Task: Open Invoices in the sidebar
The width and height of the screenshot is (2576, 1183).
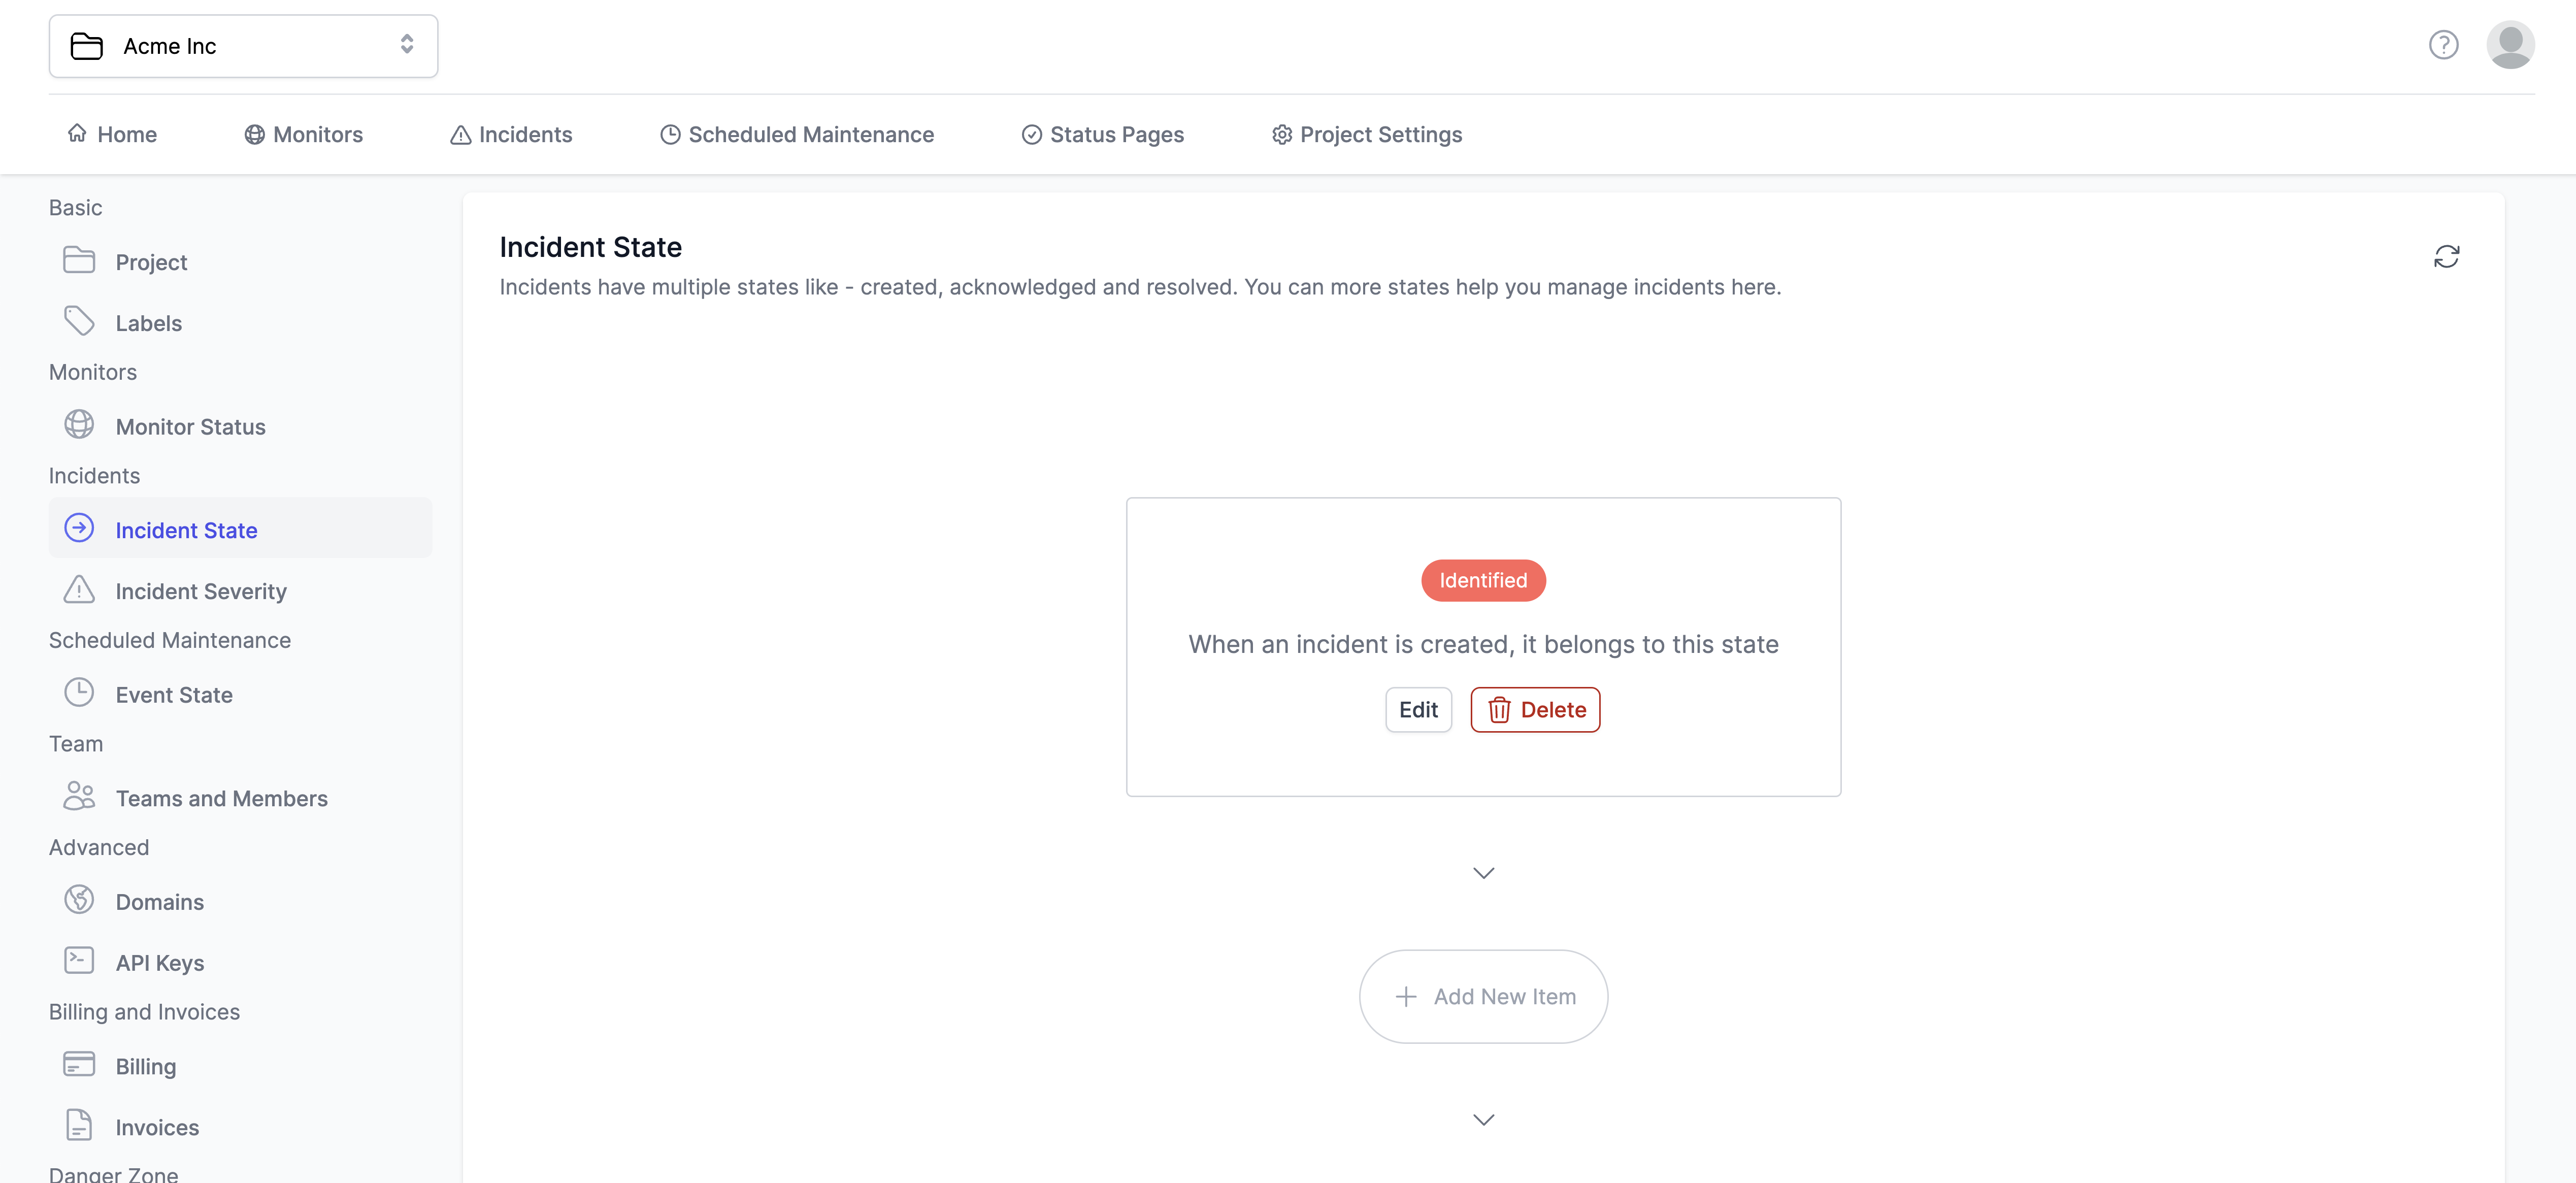Action: click(x=240, y=1128)
